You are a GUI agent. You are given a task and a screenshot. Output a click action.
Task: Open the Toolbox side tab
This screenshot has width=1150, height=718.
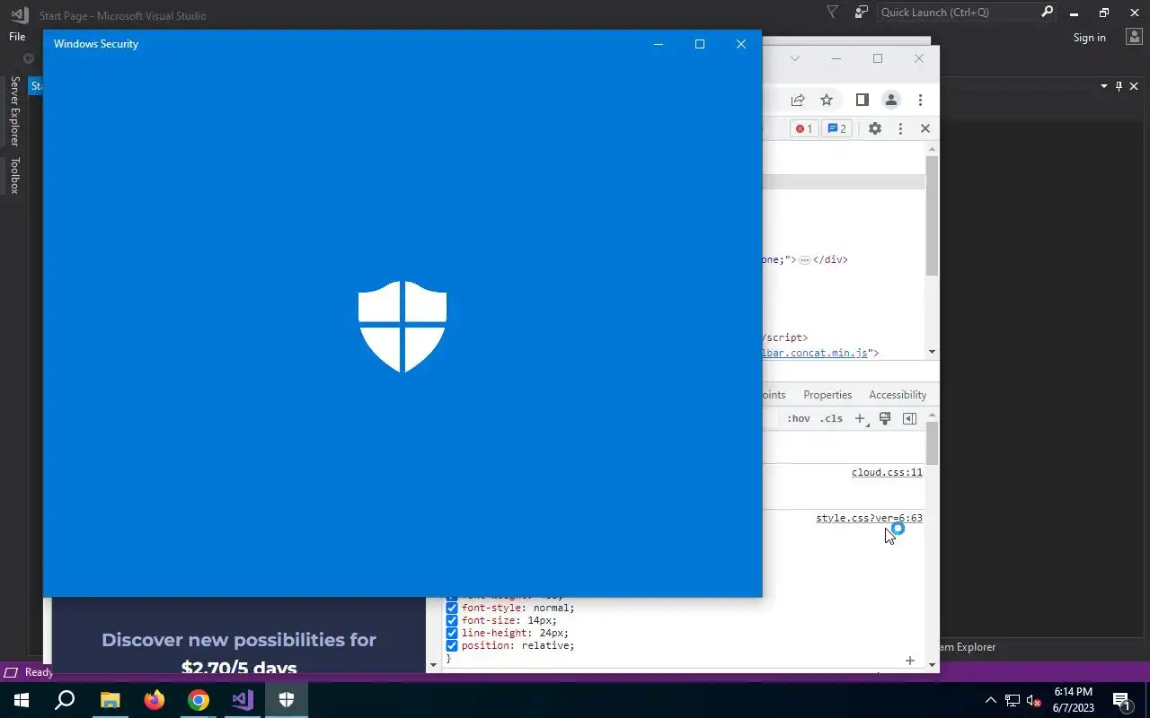tap(14, 176)
